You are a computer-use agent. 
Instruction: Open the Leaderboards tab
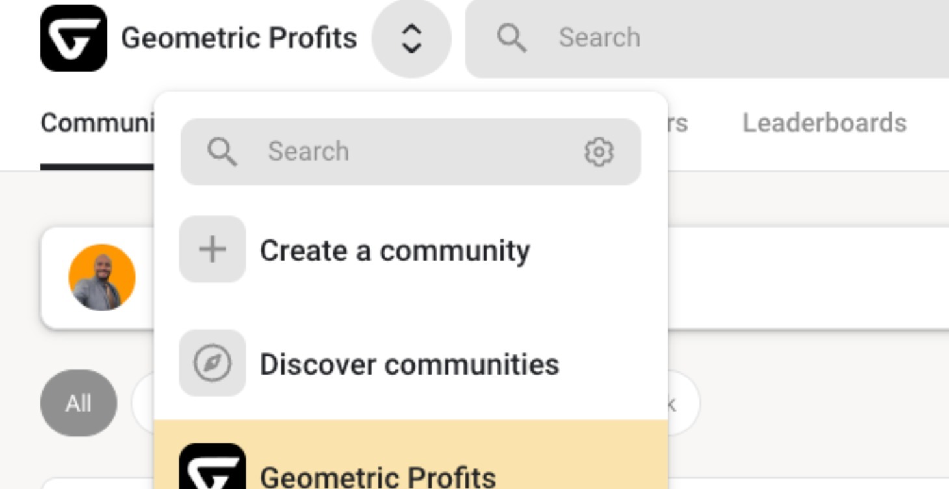tap(824, 123)
